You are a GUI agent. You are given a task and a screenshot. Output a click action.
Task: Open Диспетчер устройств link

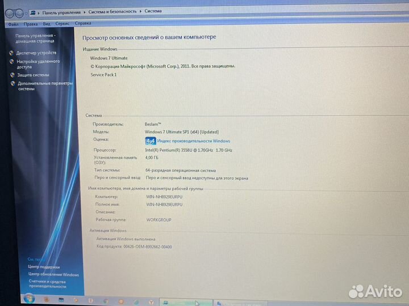pos(36,53)
